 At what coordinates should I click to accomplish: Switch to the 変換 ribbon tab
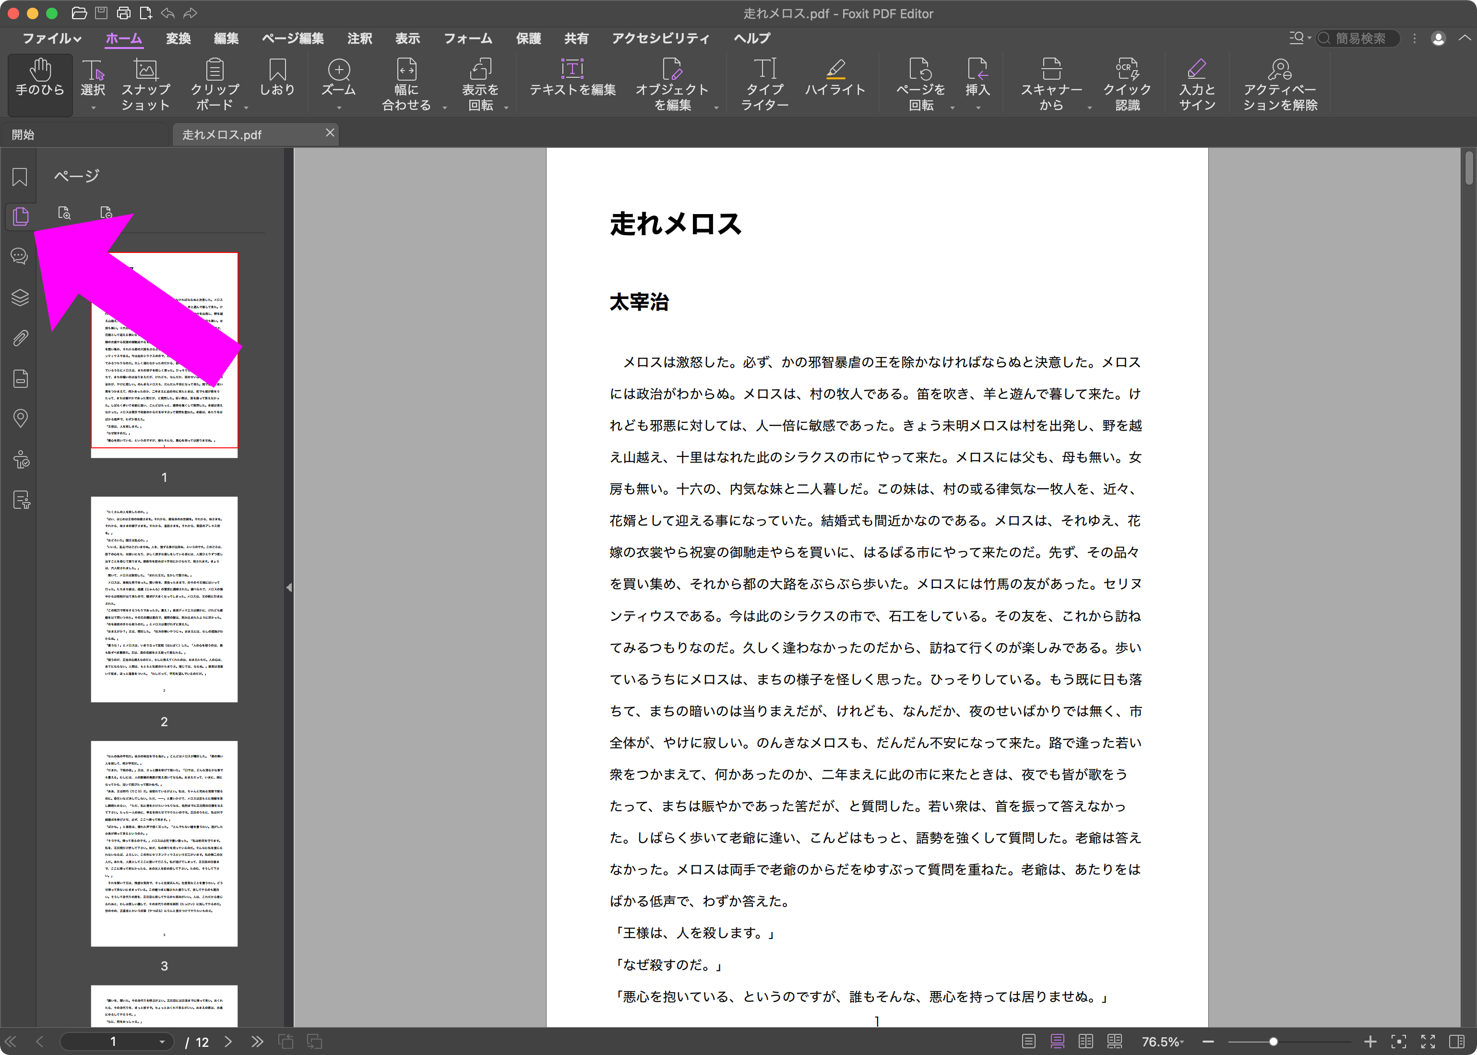[178, 39]
